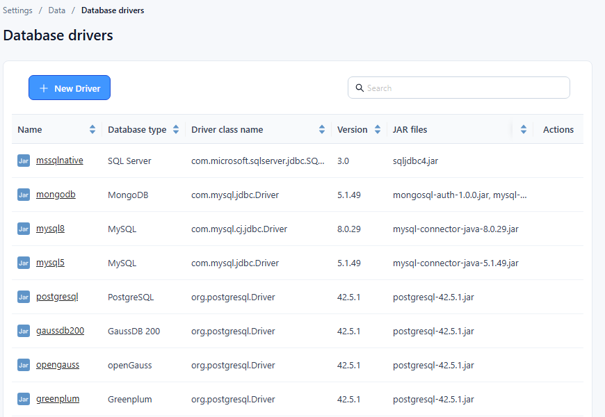Click the Jar icon beside gaussdb200
Image resolution: width=605 pixels, height=417 pixels.
point(24,331)
